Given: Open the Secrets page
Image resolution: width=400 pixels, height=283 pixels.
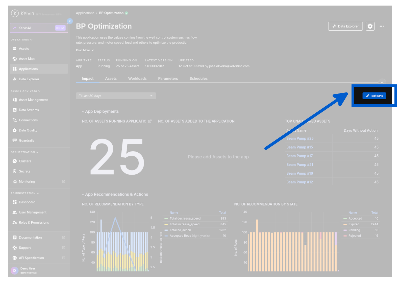Looking at the screenshot, I should [x=24, y=171].
